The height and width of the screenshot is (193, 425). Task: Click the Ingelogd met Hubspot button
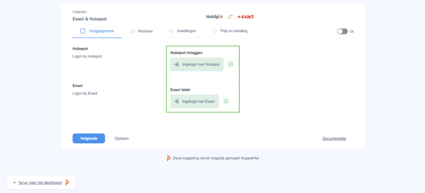197,64
